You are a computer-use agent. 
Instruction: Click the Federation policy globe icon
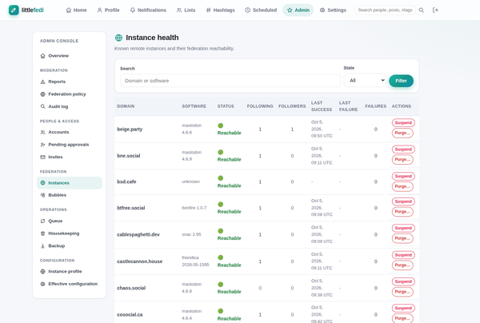[43, 94]
